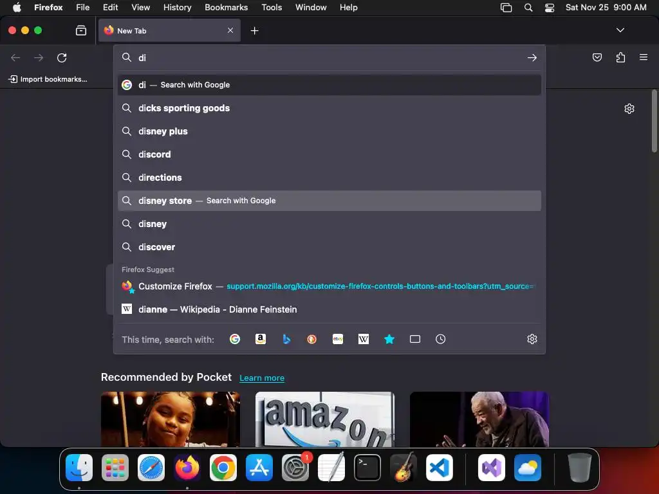Launch Safari from the Dock

[x=151, y=468]
